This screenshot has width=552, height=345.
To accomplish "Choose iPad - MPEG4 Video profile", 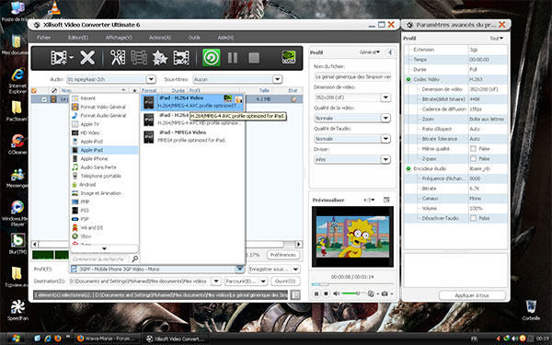I will click(x=192, y=136).
